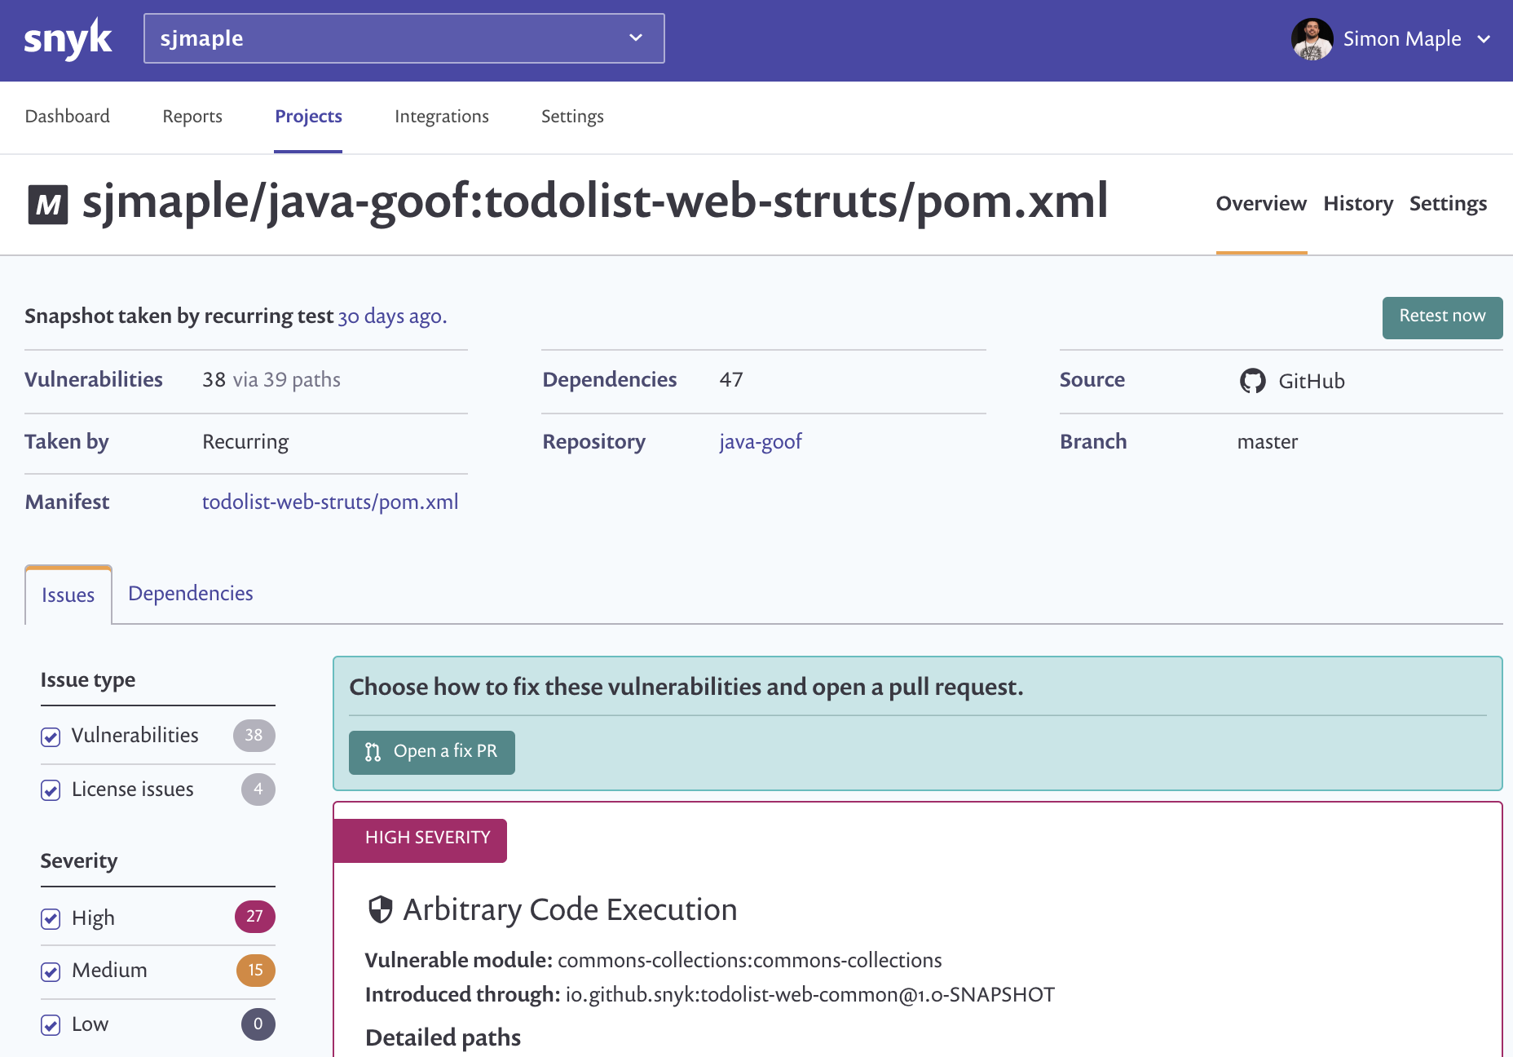The image size is (1513, 1057).
Task: Click the master branch value
Action: pos(1267,442)
